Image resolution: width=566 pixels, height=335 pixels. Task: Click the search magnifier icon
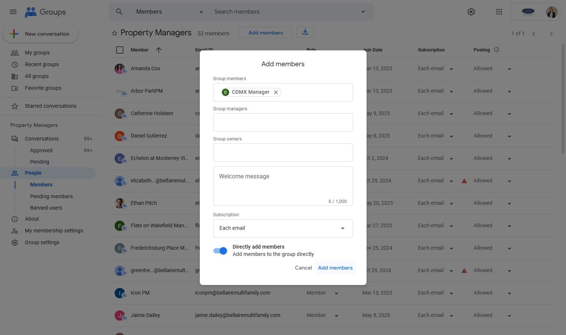point(119,12)
